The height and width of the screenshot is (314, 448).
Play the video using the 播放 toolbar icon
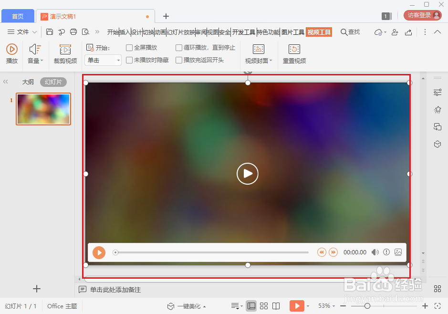pos(11,52)
